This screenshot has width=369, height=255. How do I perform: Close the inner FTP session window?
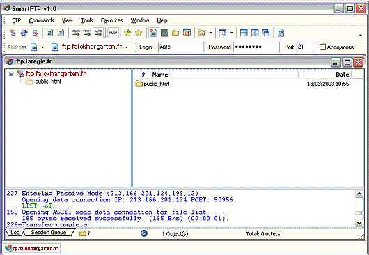pyautogui.click(x=359, y=63)
